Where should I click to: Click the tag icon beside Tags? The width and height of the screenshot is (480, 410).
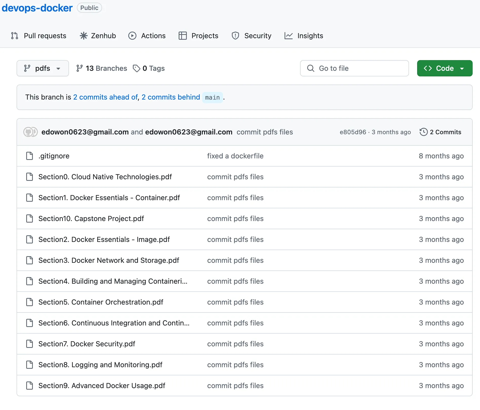click(x=137, y=68)
